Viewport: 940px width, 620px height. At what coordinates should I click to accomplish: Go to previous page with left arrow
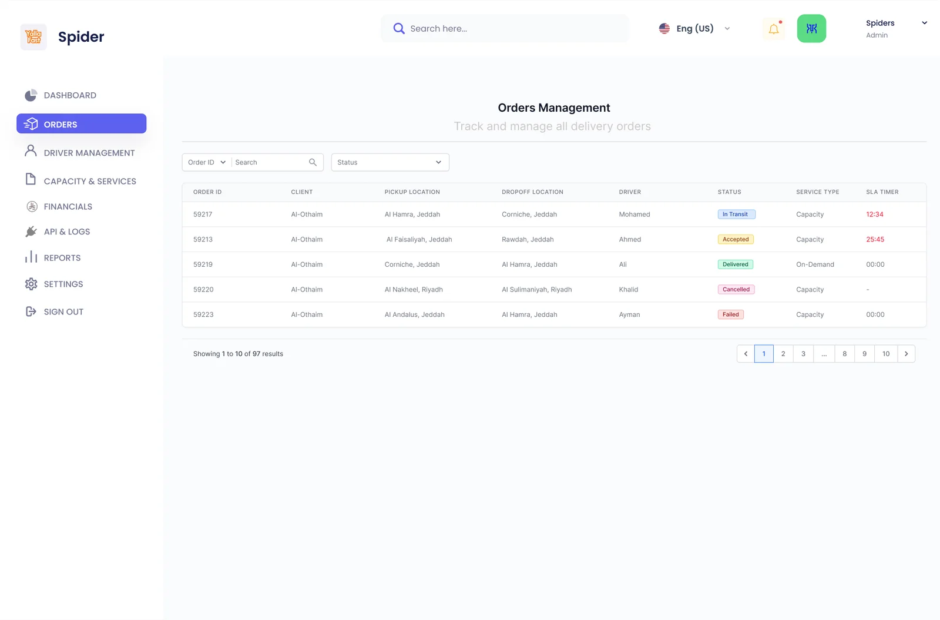pos(746,354)
